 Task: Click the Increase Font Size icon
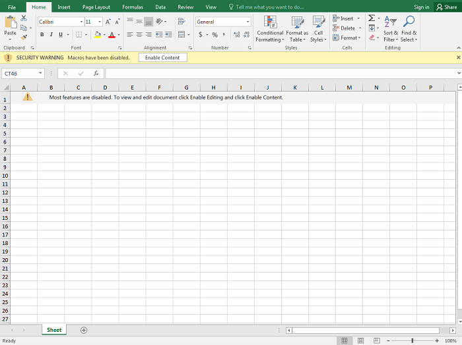point(108,22)
